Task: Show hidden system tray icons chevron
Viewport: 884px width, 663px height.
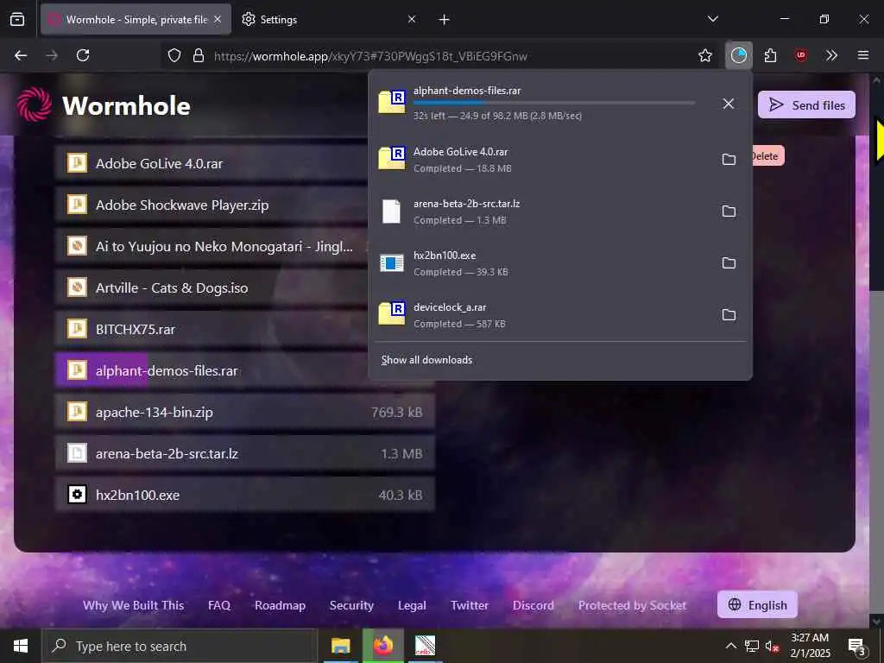Action: (x=730, y=646)
